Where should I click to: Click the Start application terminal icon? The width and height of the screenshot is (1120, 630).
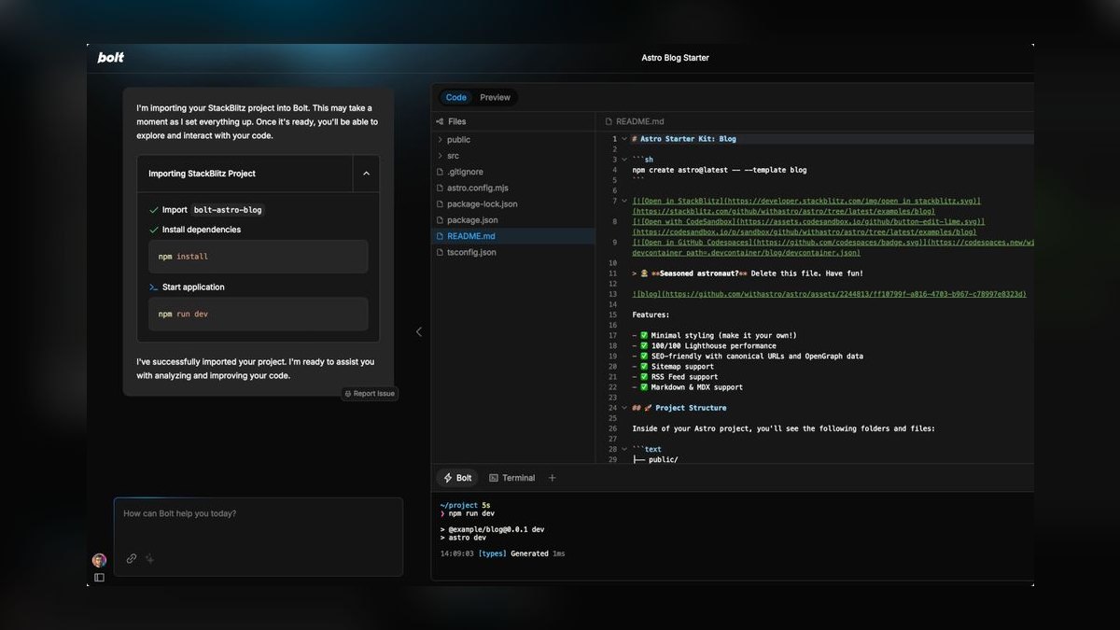[154, 287]
